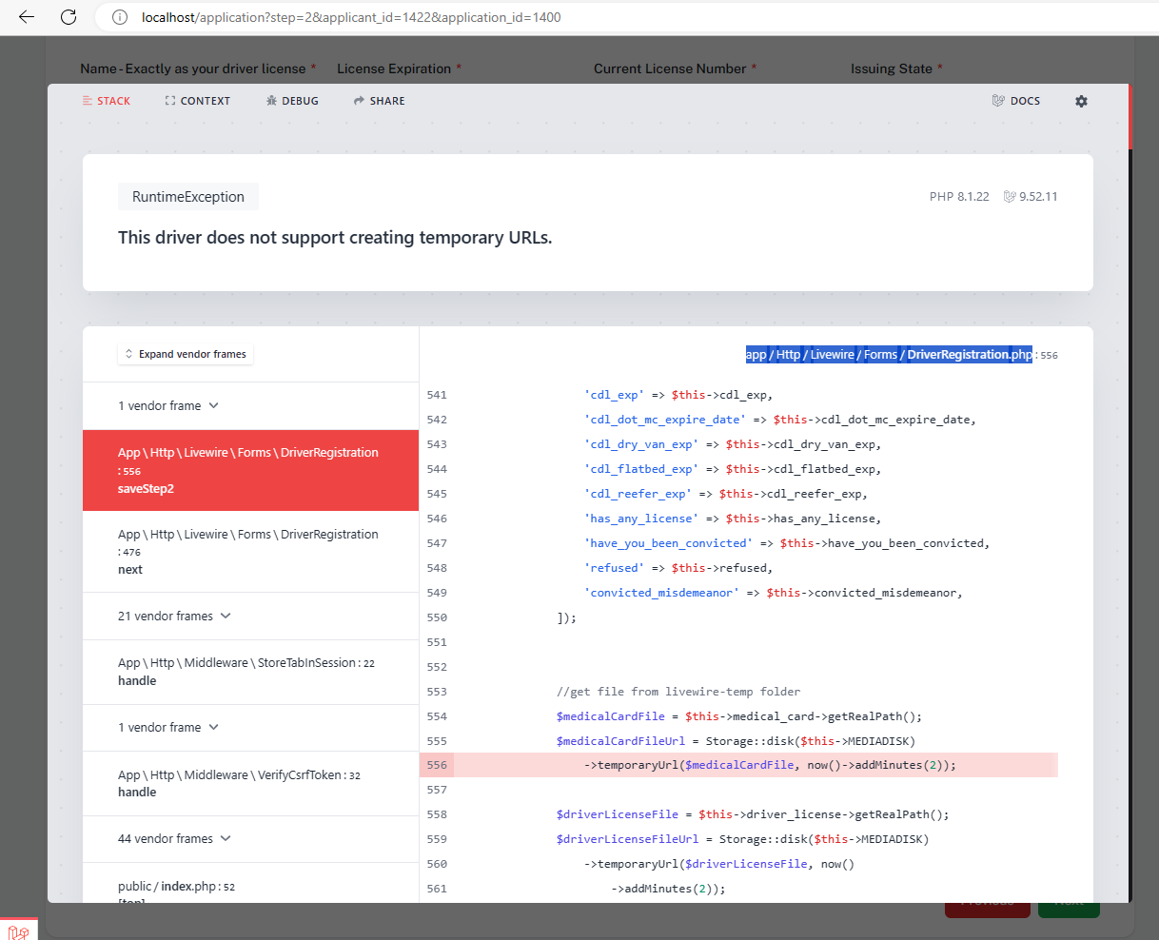Expand the '1 vendor frame' below StoreTabInSession

pos(168,727)
